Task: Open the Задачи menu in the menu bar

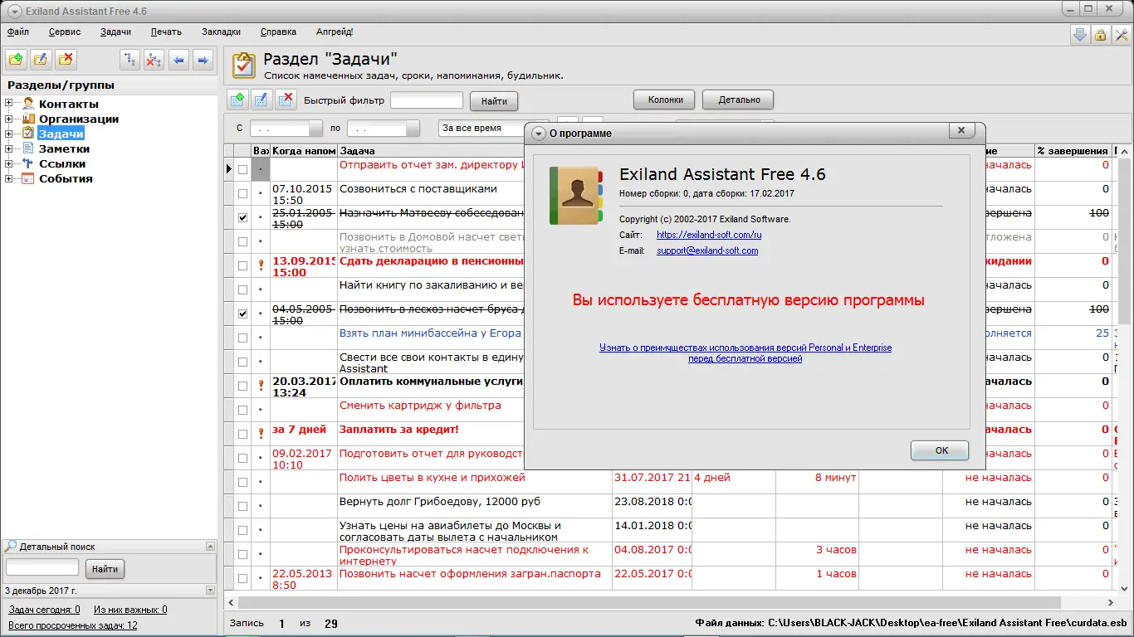Action: (x=116, y=32)
